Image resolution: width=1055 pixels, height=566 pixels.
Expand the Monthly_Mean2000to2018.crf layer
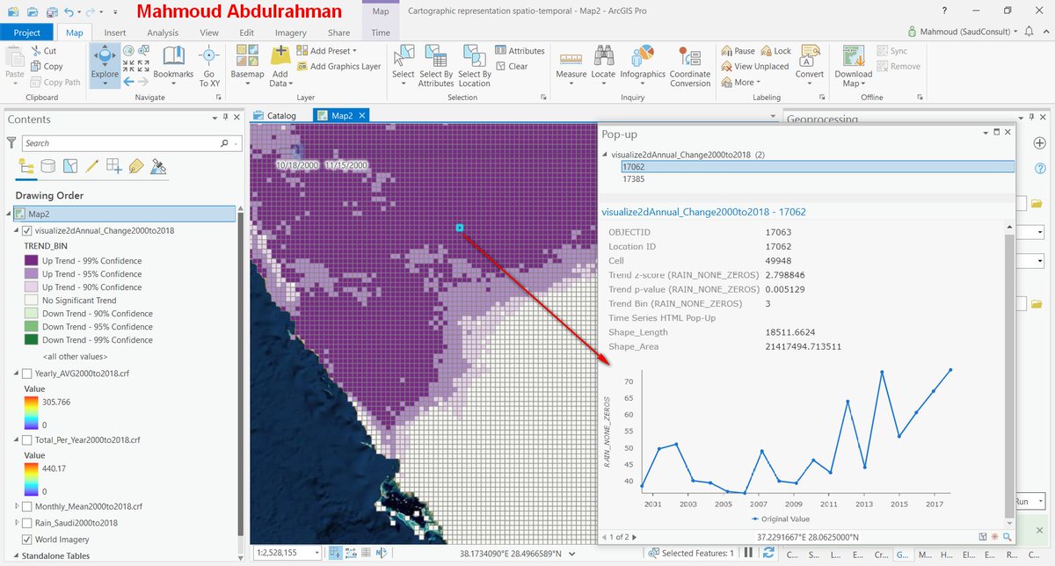coord(17,506)
